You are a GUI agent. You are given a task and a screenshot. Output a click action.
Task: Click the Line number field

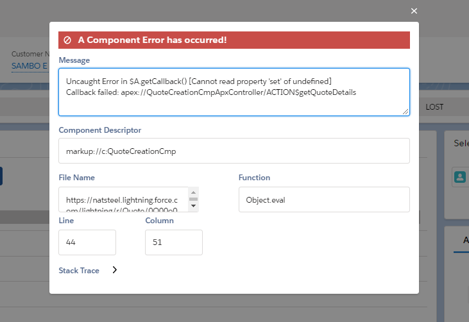click(x=87, y=242)
